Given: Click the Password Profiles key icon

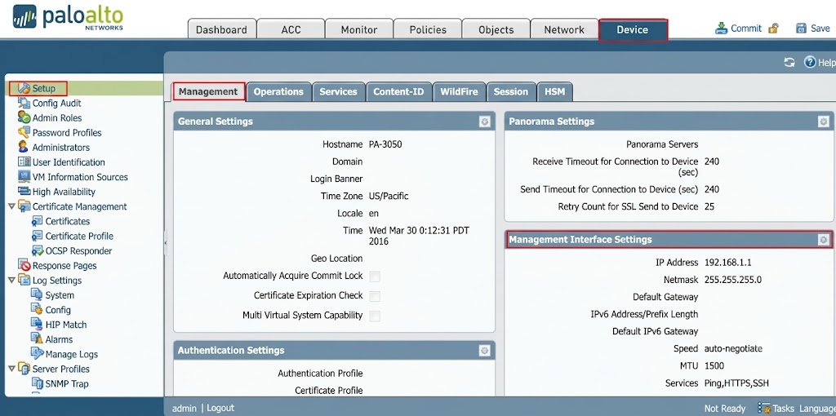Looking at the screenshot, I should tap(24, 133).
